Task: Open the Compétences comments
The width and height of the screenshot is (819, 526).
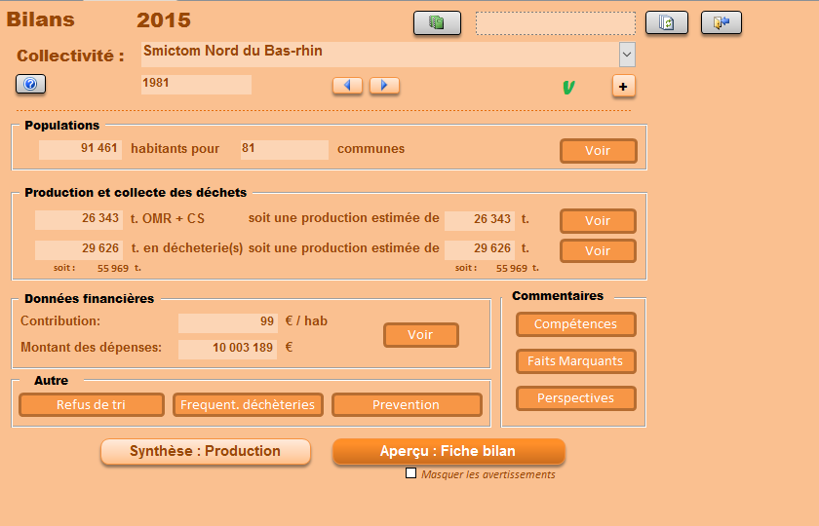Action: (x=575, y=324)
